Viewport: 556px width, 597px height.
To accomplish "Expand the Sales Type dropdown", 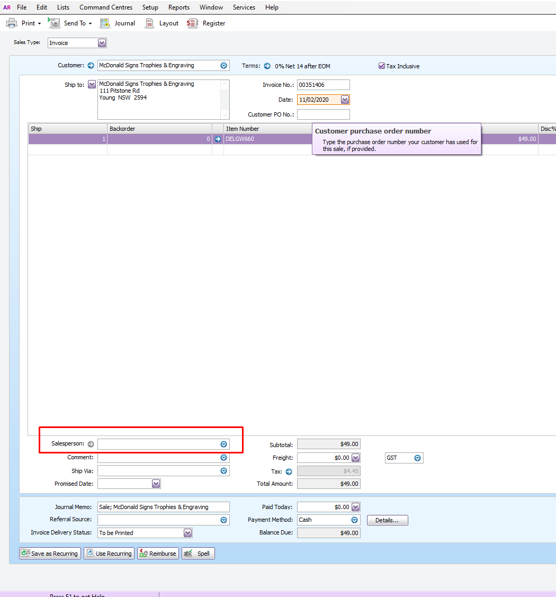I will tap(102, 43).
